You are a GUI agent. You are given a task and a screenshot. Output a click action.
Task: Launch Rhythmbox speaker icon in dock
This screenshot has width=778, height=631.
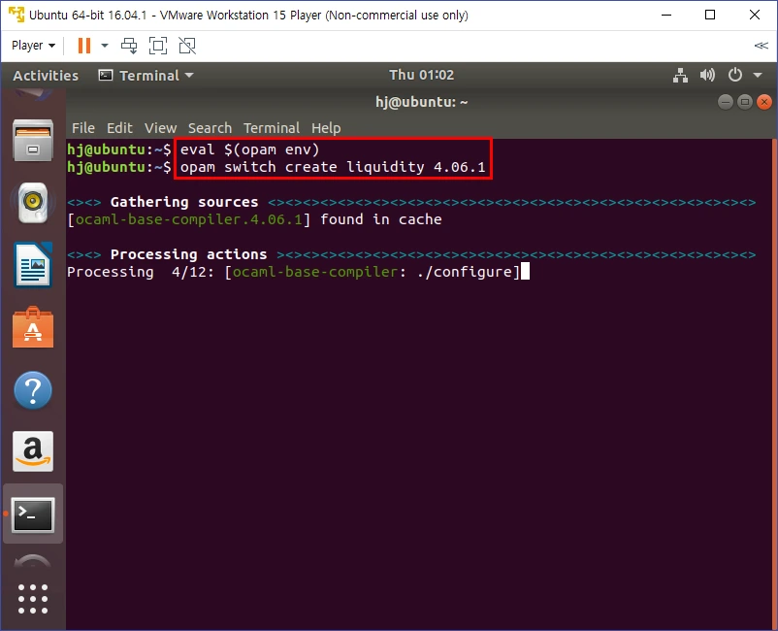click(x=33, y=203)
